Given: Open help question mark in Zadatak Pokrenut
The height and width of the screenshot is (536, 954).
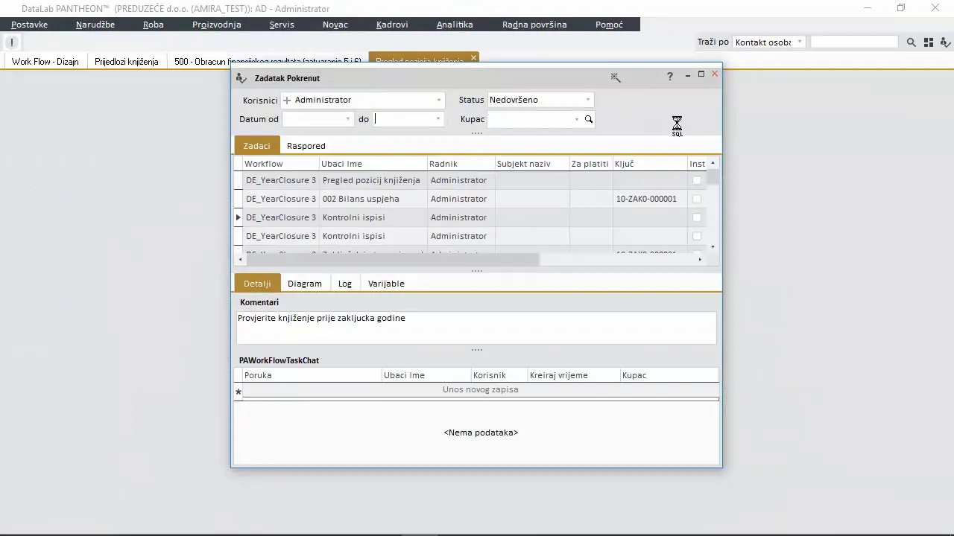Looking at the screenshot, I should pyautogui.click(x=669, y=77).
